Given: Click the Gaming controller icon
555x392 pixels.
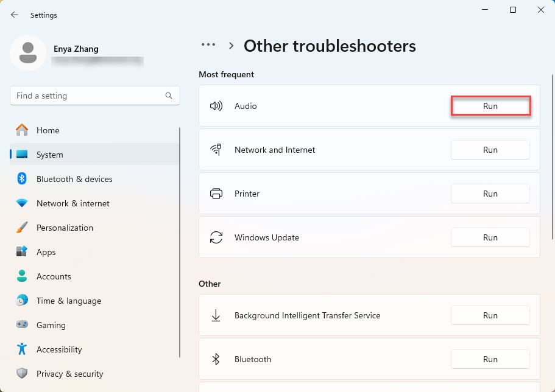Looking at the screenshot, I should click(22, 325).
